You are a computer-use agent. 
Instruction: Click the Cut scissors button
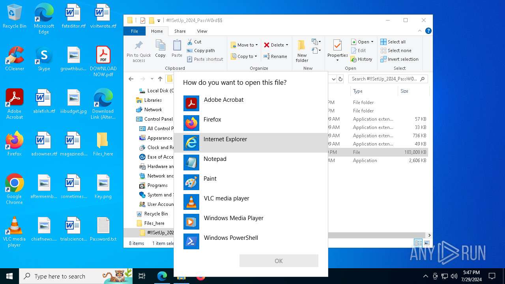point(194,42)
